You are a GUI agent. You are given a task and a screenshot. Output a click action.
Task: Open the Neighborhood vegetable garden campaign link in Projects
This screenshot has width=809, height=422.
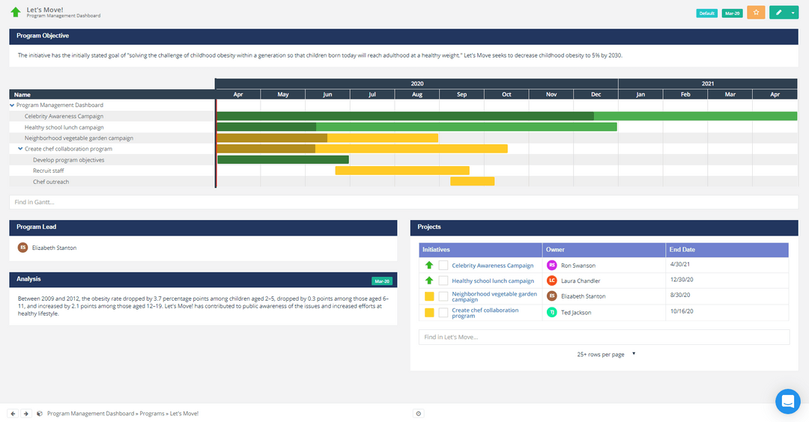click(x=494, y=297)
